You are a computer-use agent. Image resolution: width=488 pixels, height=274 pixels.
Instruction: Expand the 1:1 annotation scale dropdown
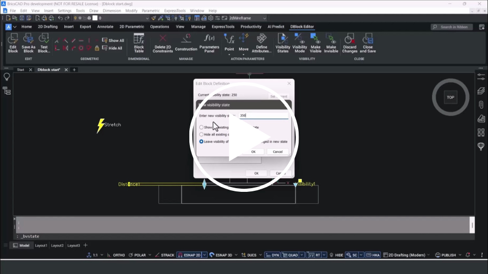click(x=102, y=255)
